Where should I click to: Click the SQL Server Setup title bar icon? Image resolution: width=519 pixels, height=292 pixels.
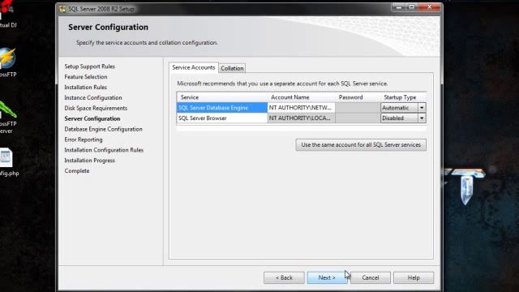coord(62,9)
